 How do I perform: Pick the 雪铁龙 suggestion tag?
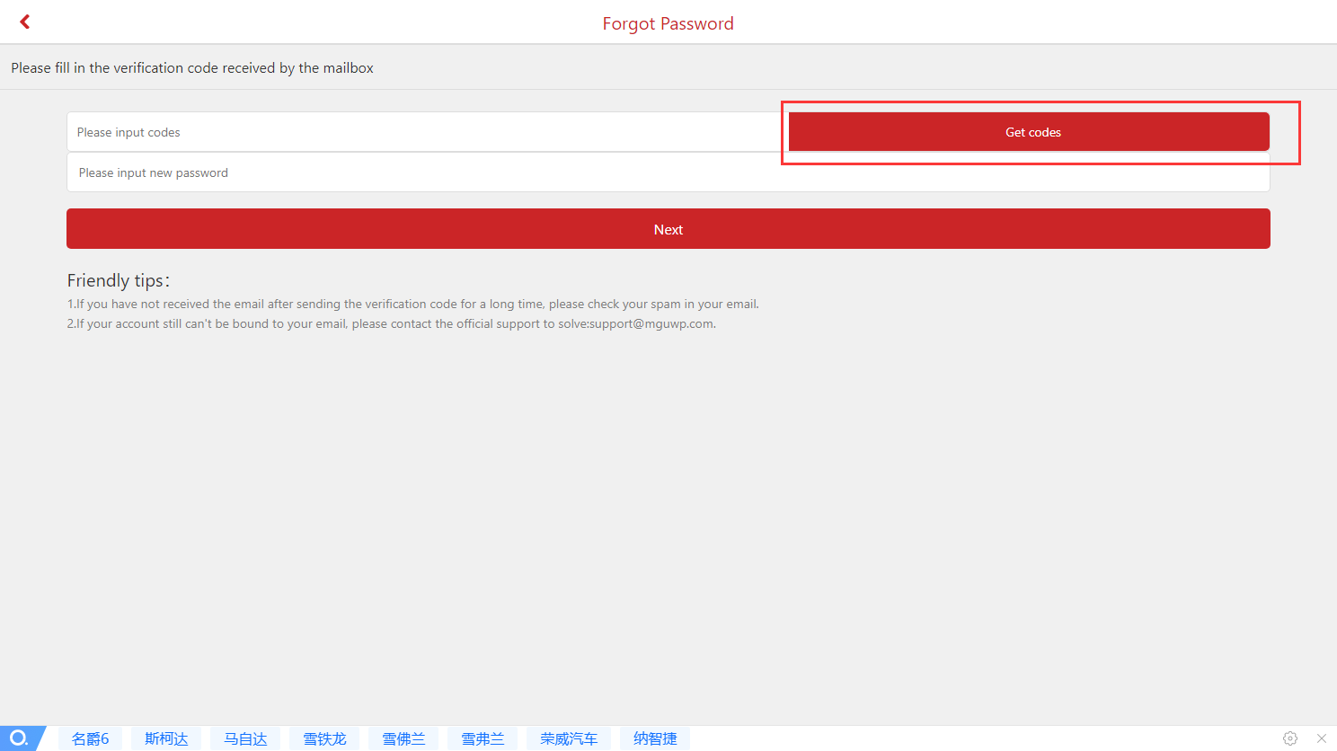point(324,738)
